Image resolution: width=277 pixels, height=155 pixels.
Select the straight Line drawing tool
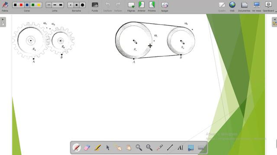tap(170, 148)
